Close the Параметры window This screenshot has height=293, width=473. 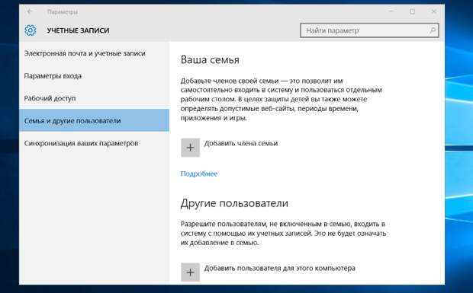point(433,11)
